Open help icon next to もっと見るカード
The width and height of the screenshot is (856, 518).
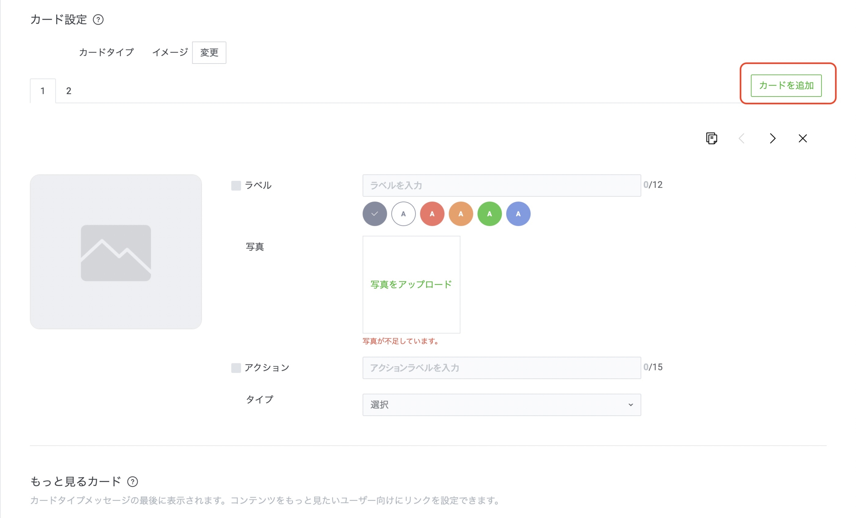[132, 482]
